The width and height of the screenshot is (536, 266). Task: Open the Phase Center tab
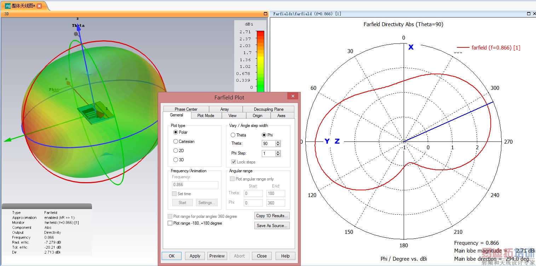coord(186,109)
